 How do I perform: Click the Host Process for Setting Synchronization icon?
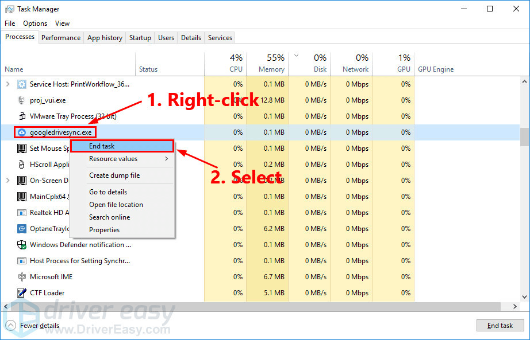click(22, 261)
